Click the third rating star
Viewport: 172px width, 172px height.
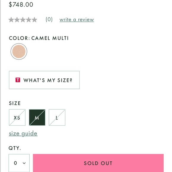tap(23, 20)
